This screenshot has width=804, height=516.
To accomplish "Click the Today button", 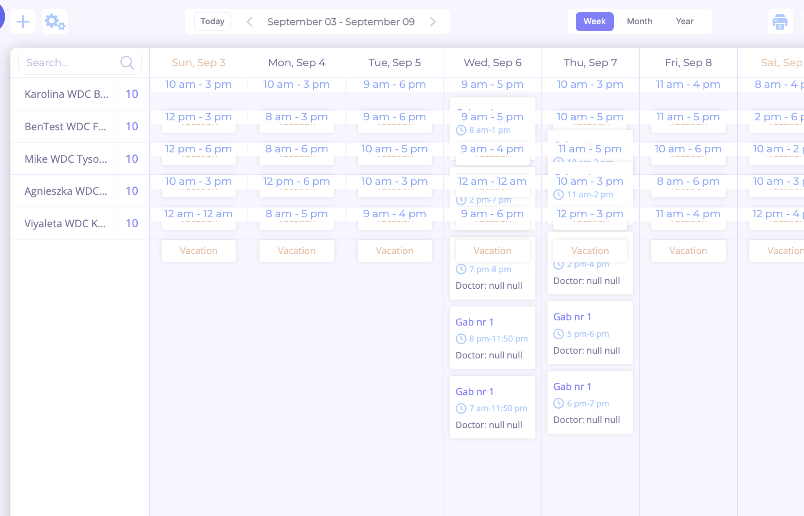I will (212, 21).
